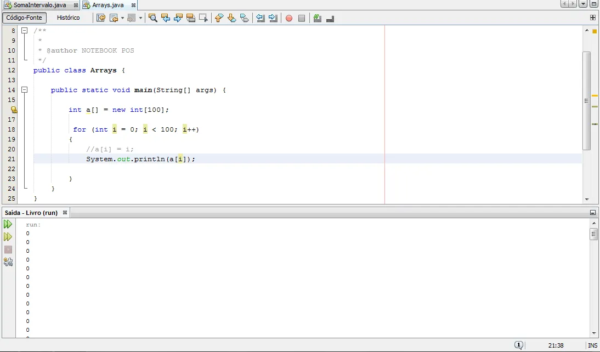Screen dimensions: 600x352
Task: Toggle bookmark using toolbar icon
Action: coord(245,18)
